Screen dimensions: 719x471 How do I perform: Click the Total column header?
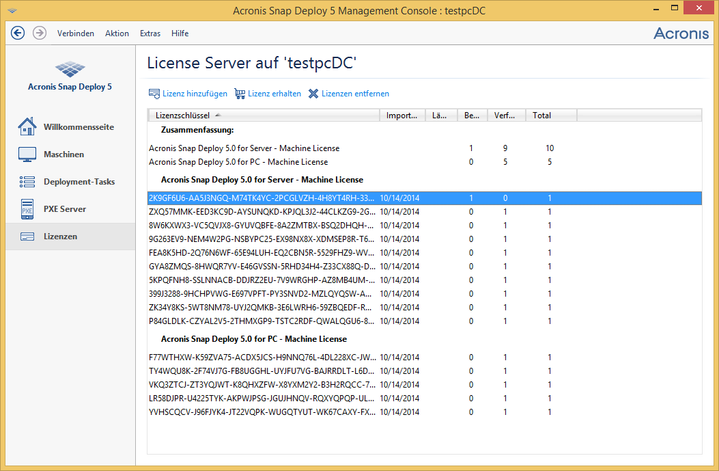point(551,116)
